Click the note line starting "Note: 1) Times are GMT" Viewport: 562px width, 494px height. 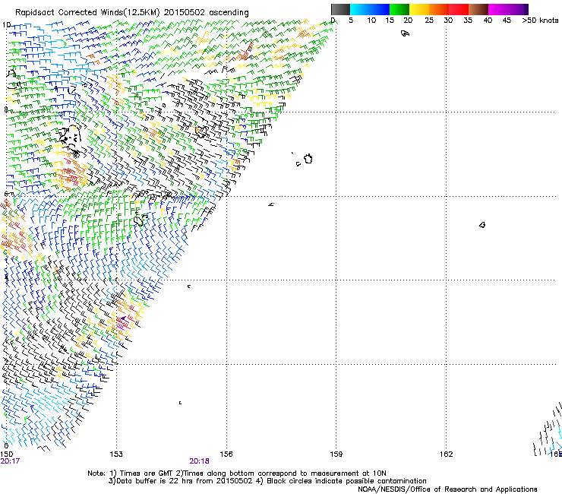click(237, 473)
